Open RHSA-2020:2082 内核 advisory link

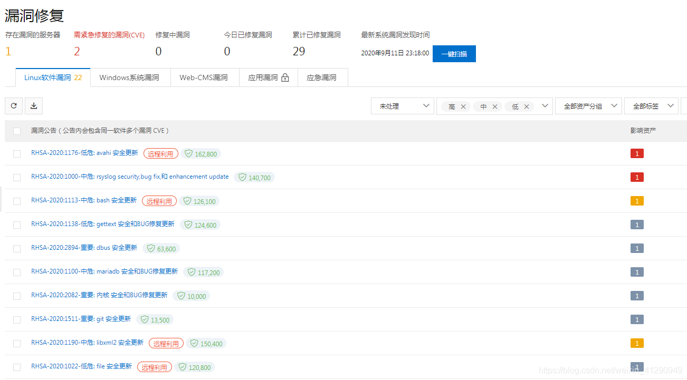pyautogui.click(x=99, y=295)
